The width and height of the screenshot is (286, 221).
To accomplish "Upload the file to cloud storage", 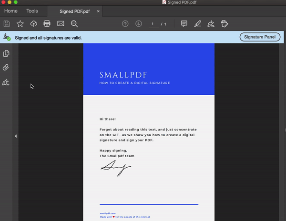I will (33, 24).
